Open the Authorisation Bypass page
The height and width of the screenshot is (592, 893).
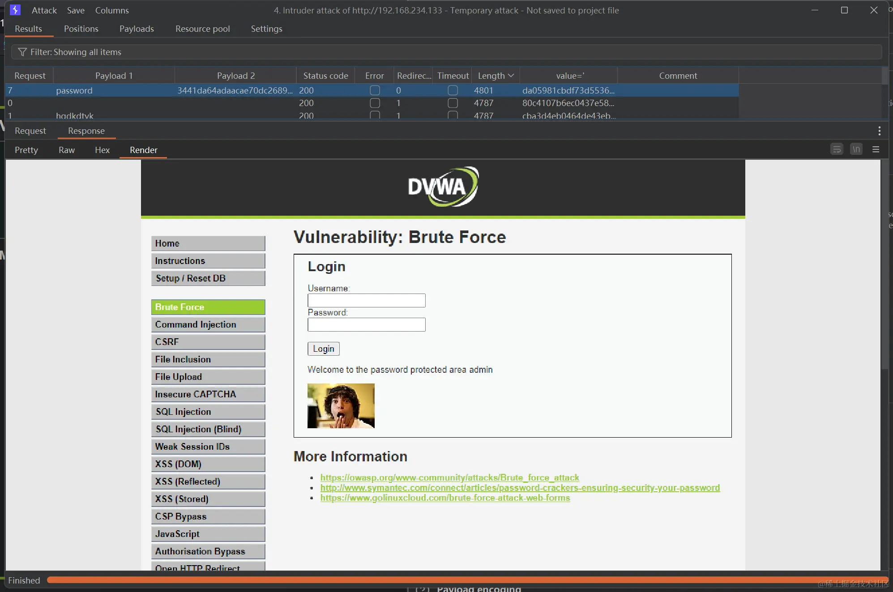208,551
